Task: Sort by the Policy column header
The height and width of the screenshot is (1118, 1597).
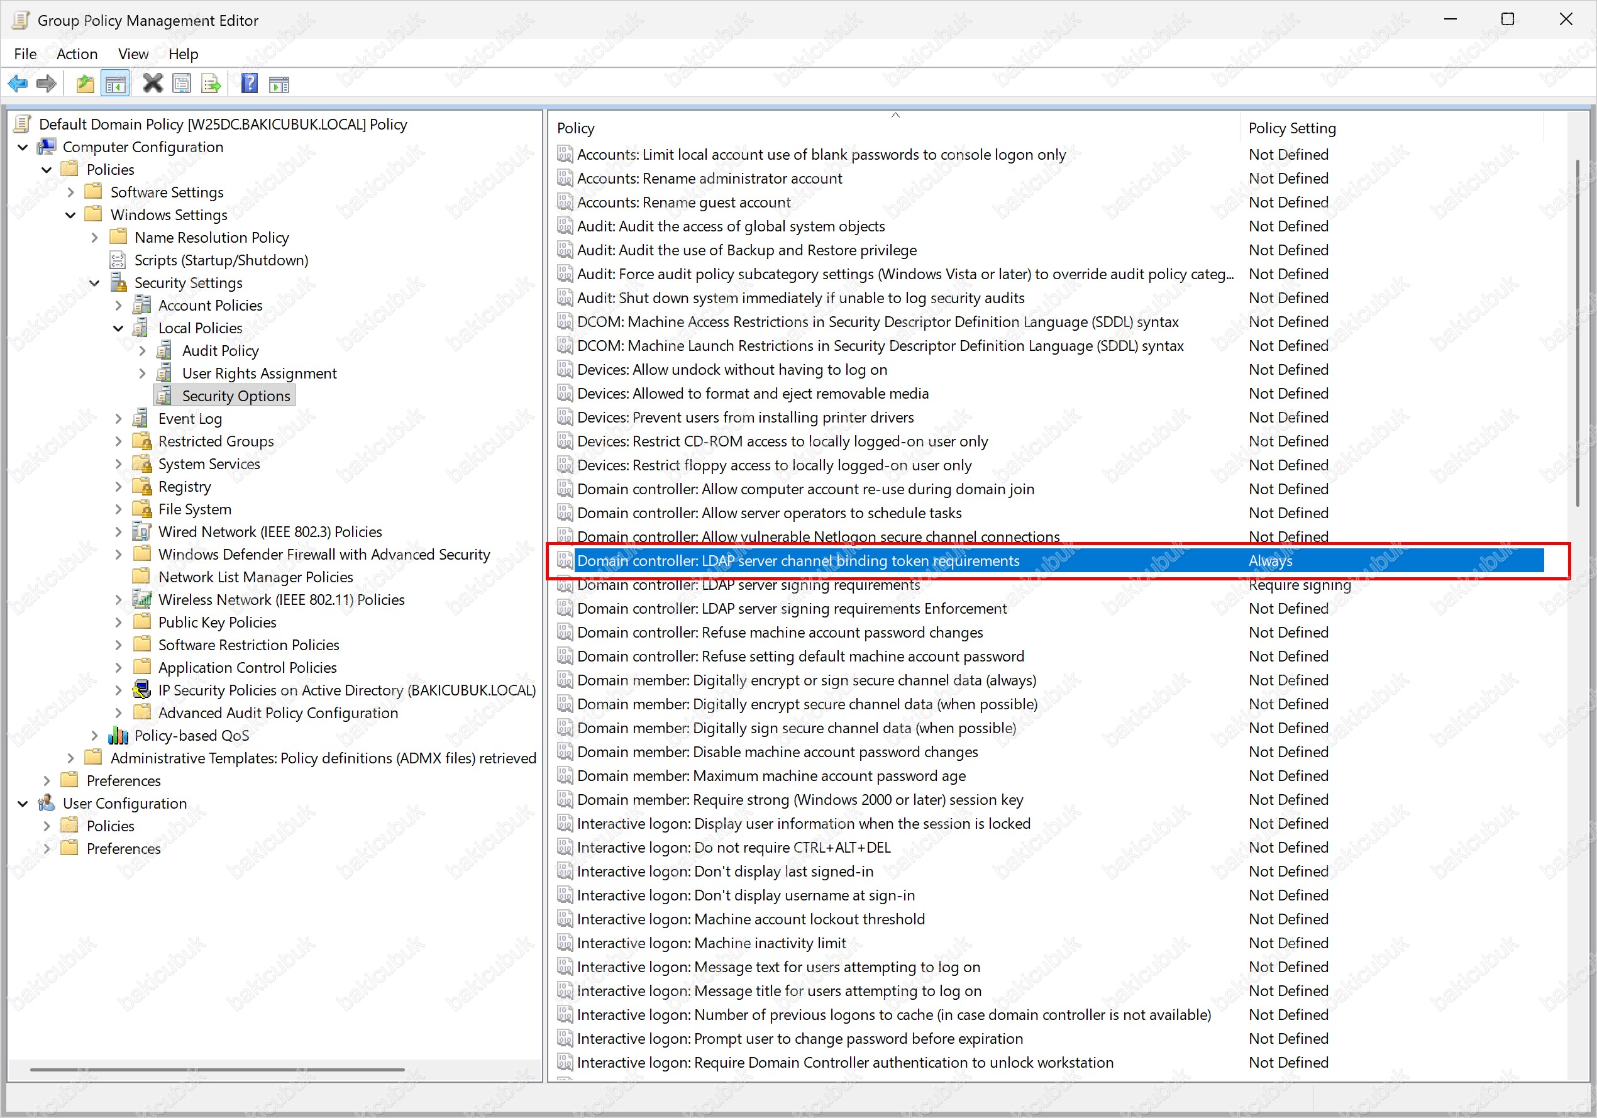Action: point(895,128)
